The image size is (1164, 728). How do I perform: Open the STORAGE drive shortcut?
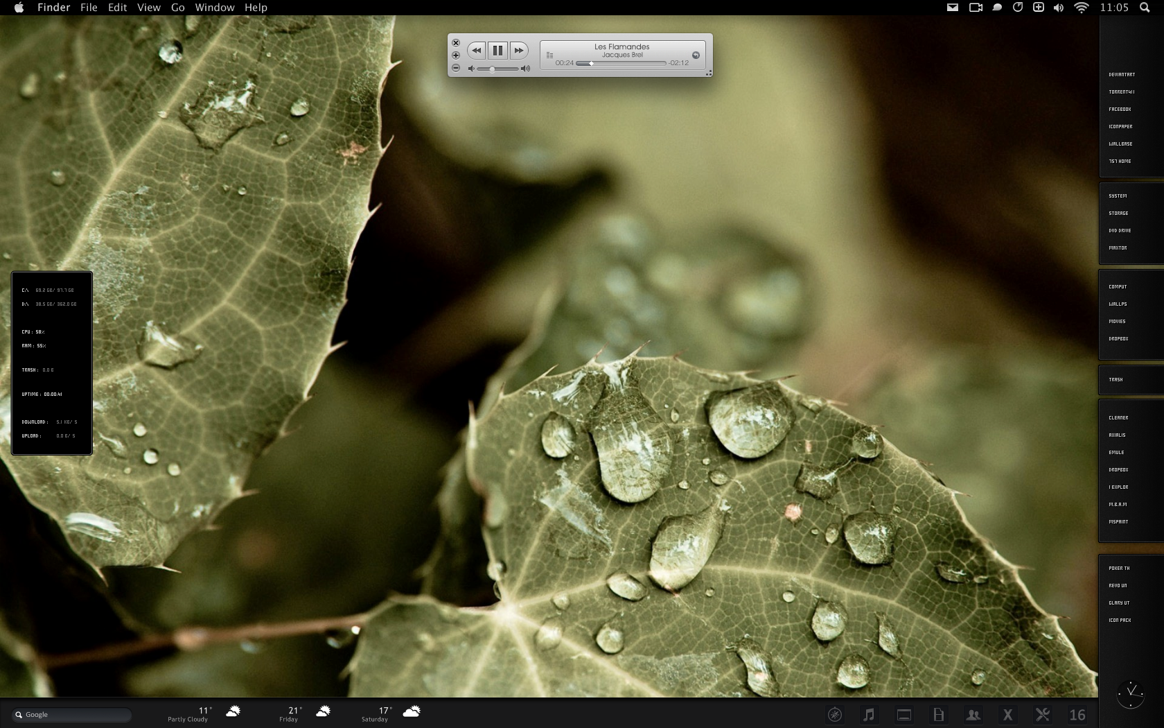(1118, 214)
